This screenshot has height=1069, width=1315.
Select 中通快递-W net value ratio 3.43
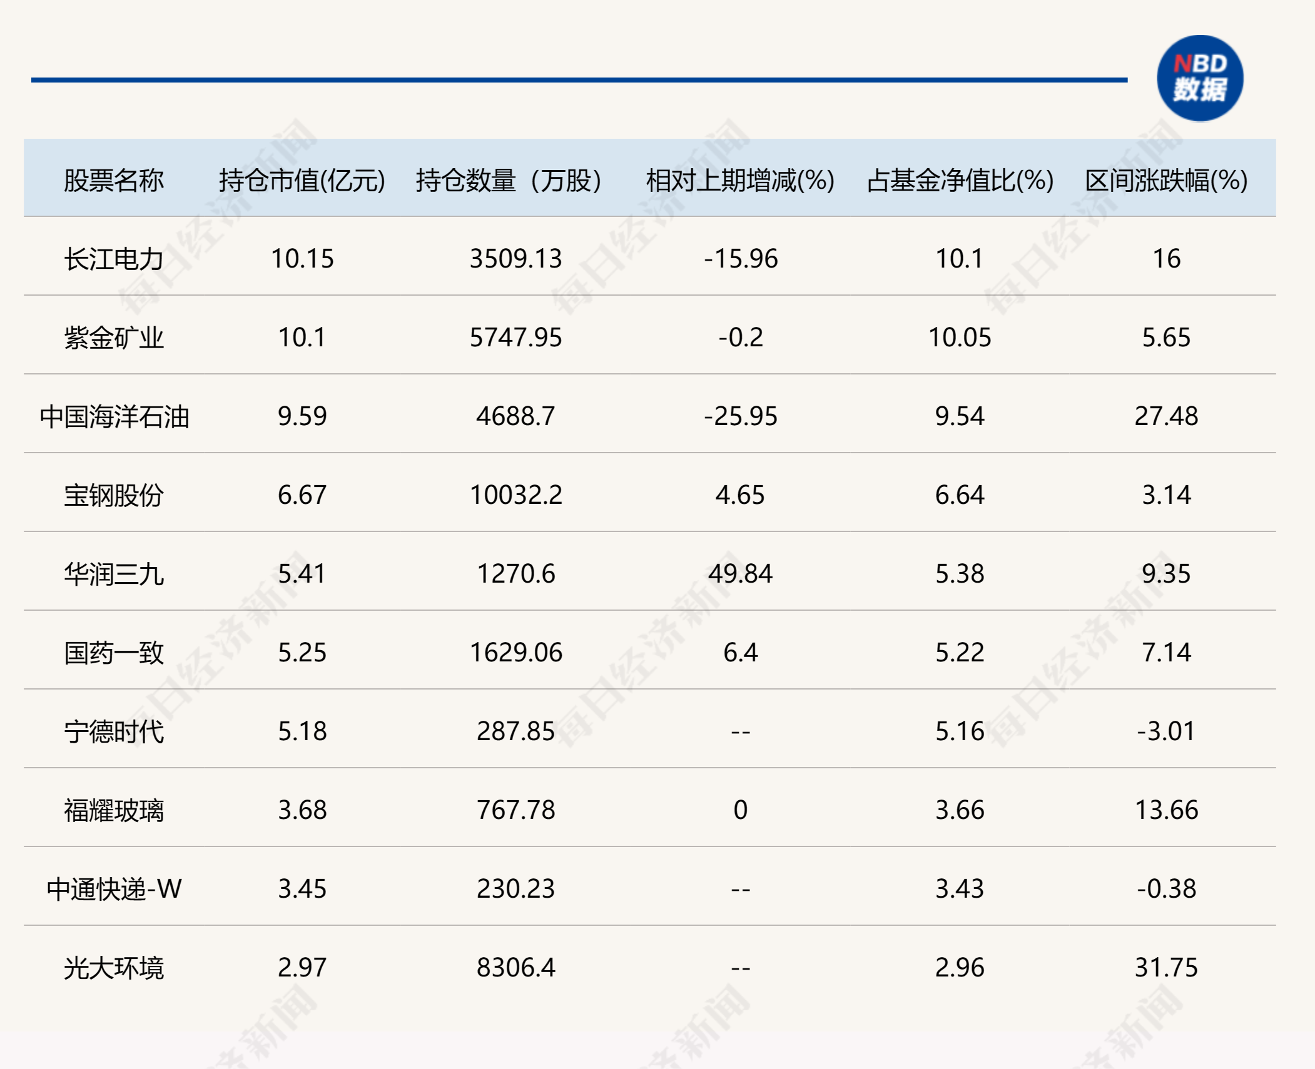pos(960,889)
